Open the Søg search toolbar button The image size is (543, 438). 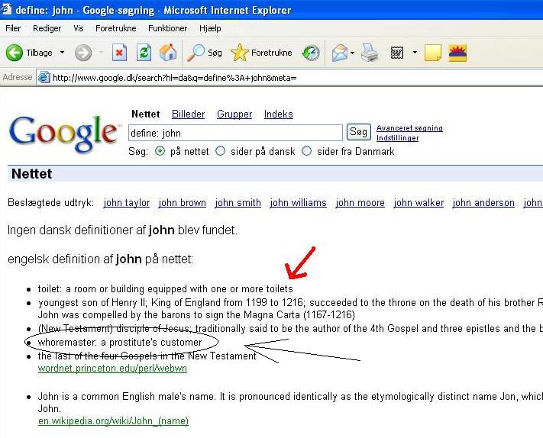(205, 53)
